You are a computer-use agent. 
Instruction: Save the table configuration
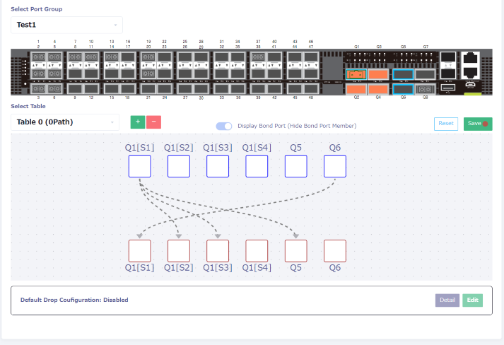click(x=478, y=124)
